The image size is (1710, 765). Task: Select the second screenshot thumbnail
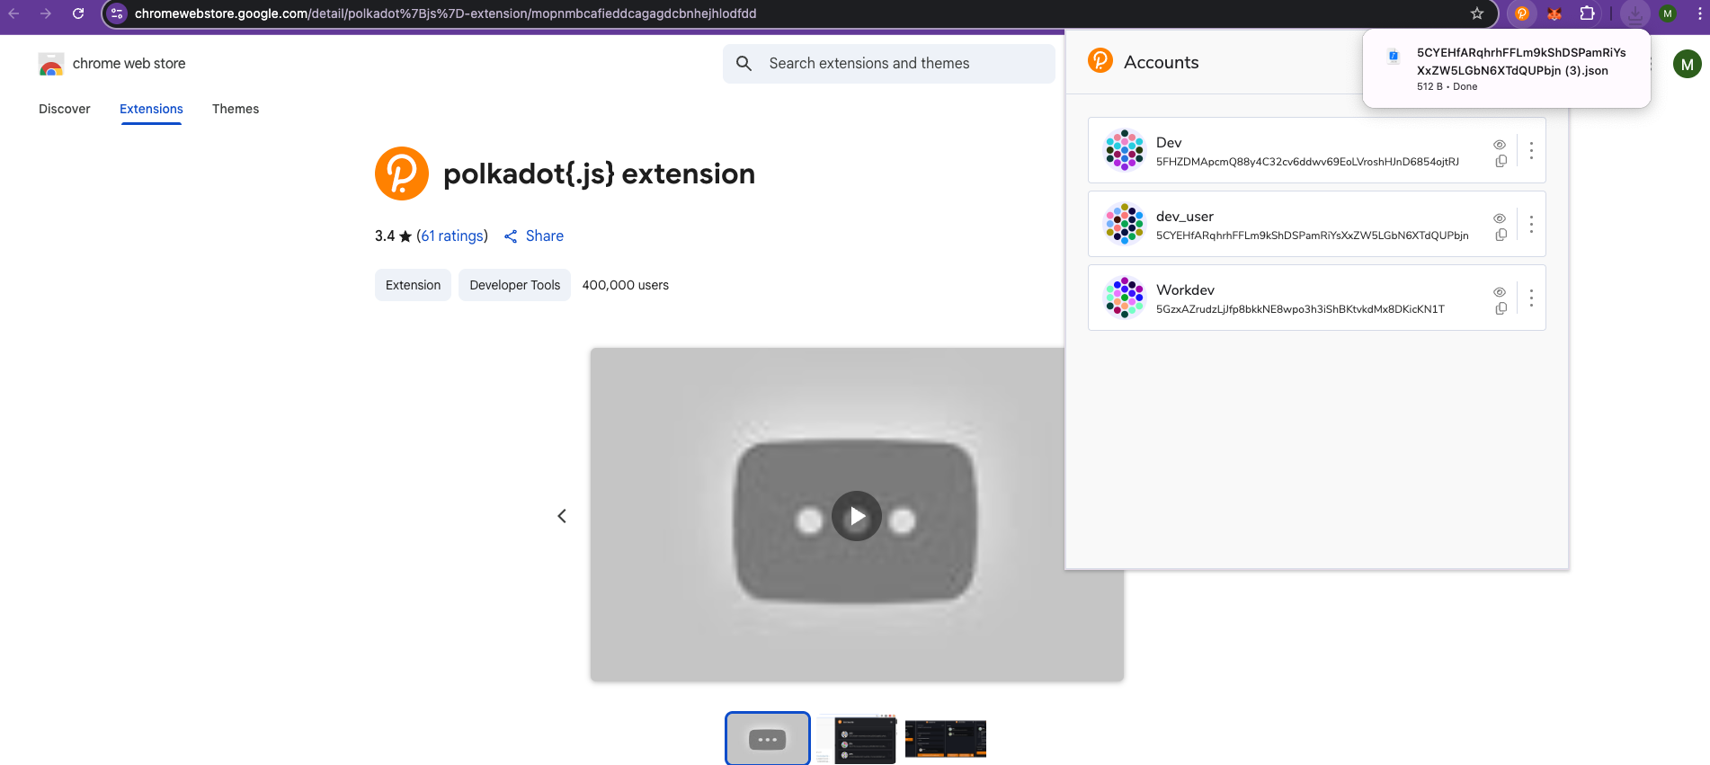coord(857,740)
